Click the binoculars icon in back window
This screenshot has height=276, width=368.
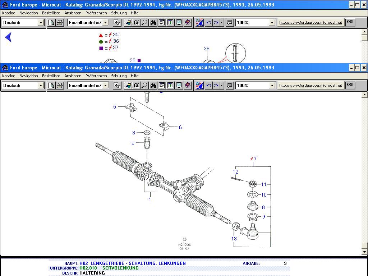point(153,23)
